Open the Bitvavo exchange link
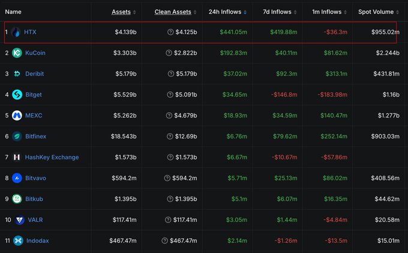This screenshot has width=408, height=253. [35, 178]
